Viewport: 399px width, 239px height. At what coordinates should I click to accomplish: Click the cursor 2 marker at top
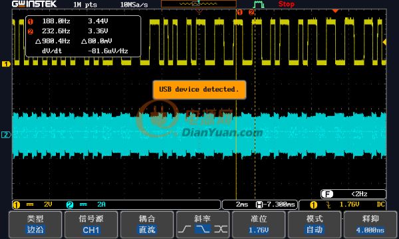point(251,12)
